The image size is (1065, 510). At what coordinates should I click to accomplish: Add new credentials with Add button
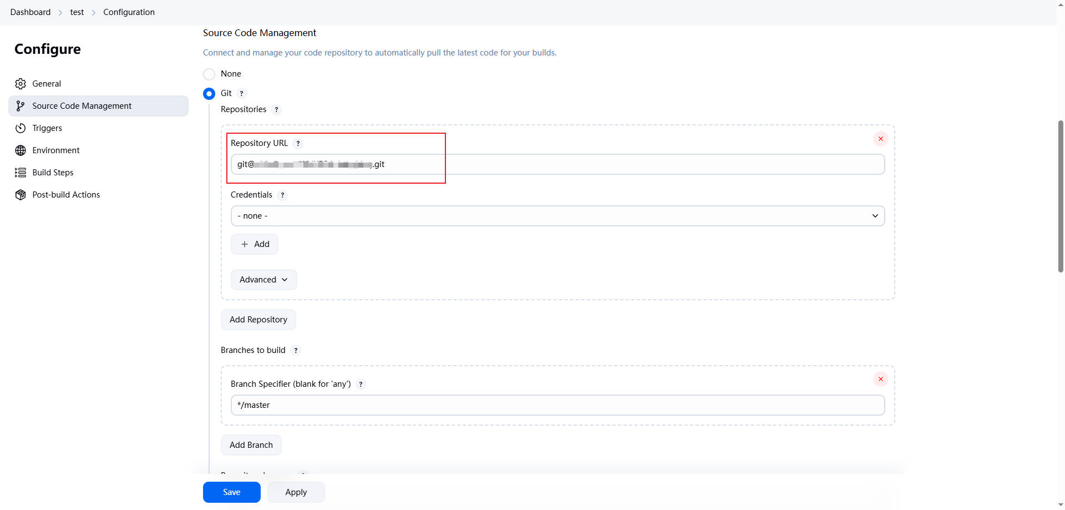point(255,244)
